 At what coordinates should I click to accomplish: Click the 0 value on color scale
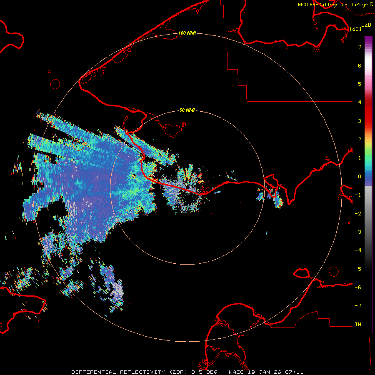(360, 177)
